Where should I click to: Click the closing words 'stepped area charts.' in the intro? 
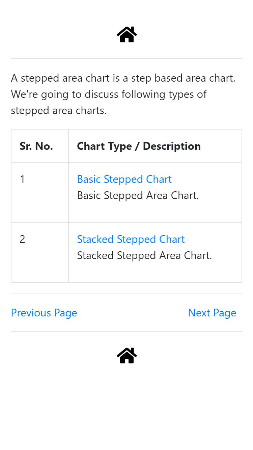click(x=59, y=110)
